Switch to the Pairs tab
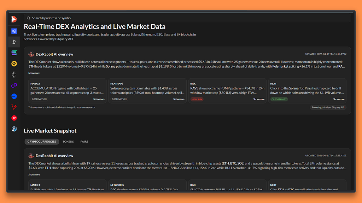The width and height of the screenshot is (362, 203). [84, 142]
